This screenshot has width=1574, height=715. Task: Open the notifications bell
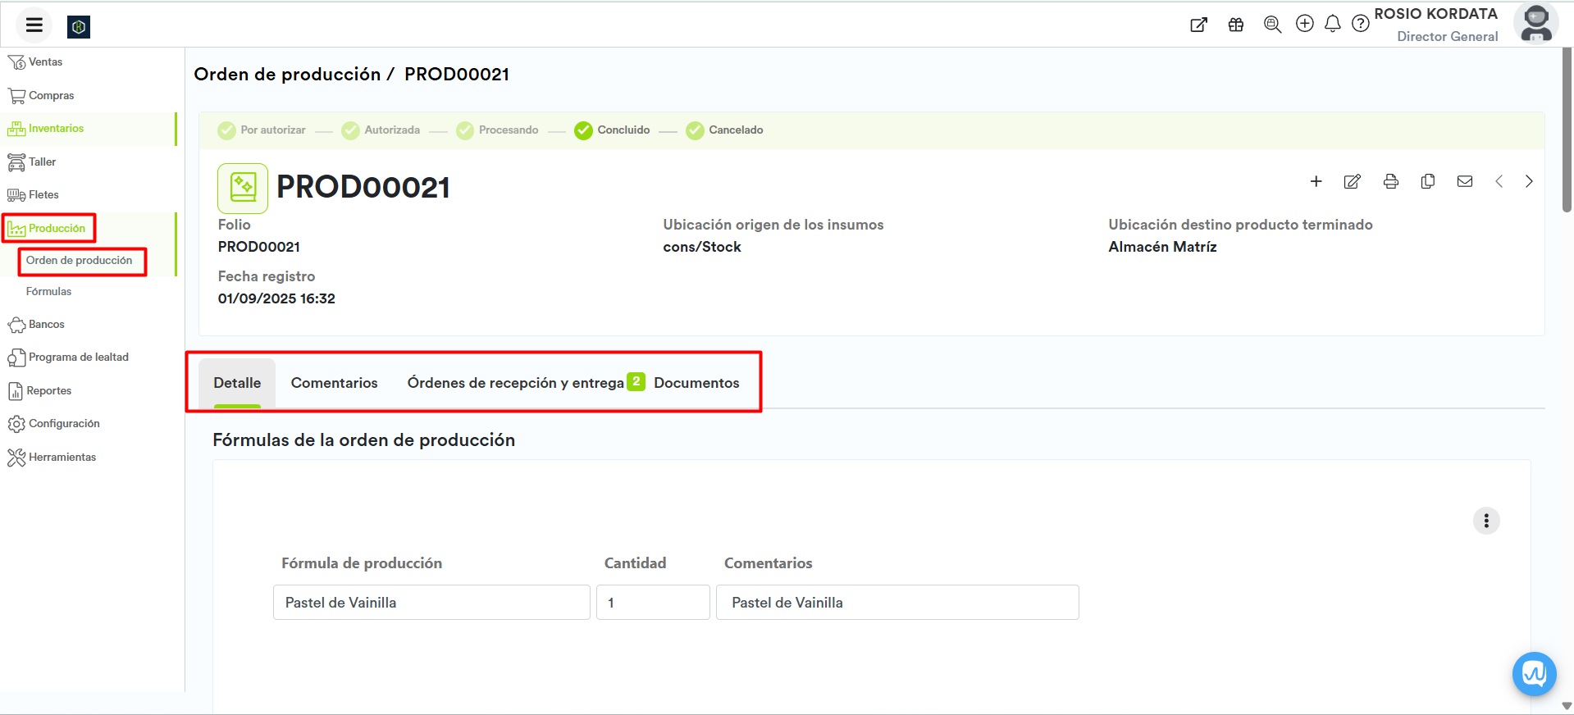[1333, 24]
